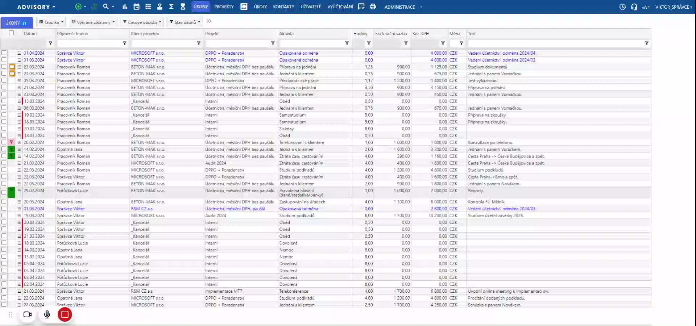The width and height of the screenshot is (696, 326).
Task: Open the VYÚČTOVÁNÍ menu item
Action: click(340, 7)
